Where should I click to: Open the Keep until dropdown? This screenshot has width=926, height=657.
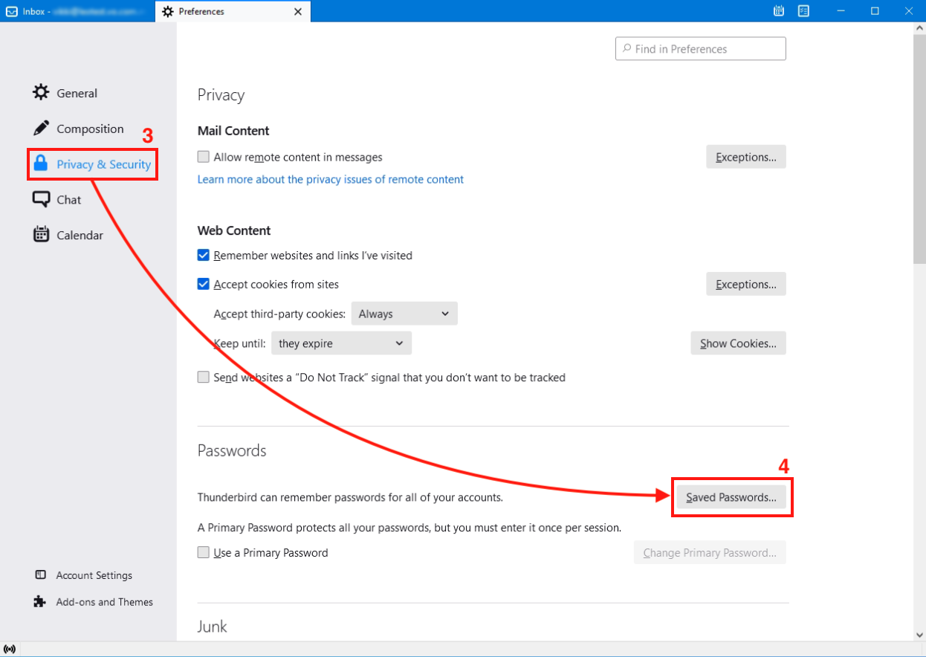341,343
